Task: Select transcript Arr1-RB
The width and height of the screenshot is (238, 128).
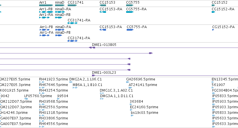Action: pos(46,9)
